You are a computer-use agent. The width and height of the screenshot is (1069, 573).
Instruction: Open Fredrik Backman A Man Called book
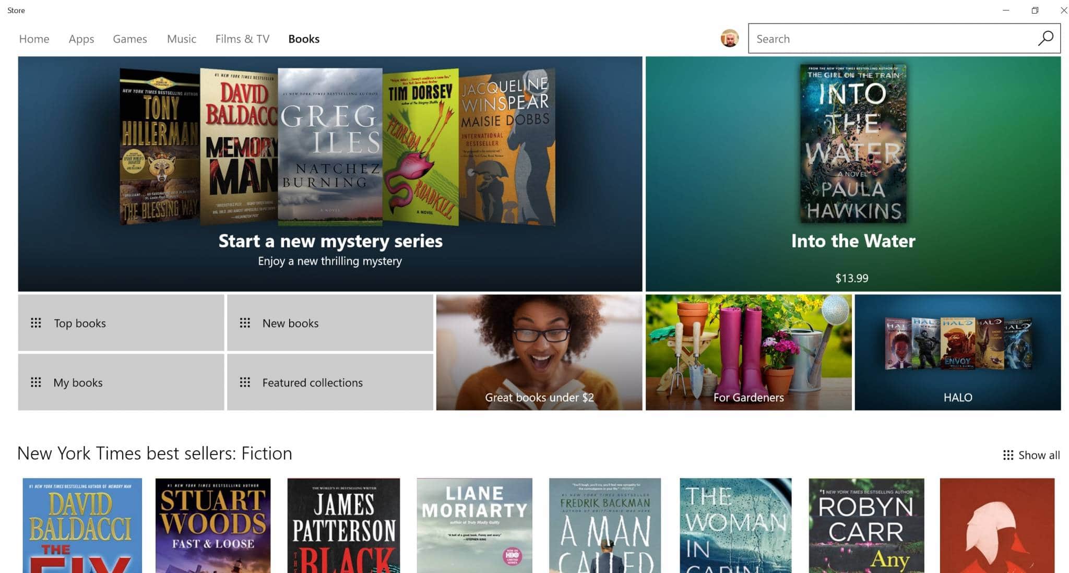(x=605, y=526)
